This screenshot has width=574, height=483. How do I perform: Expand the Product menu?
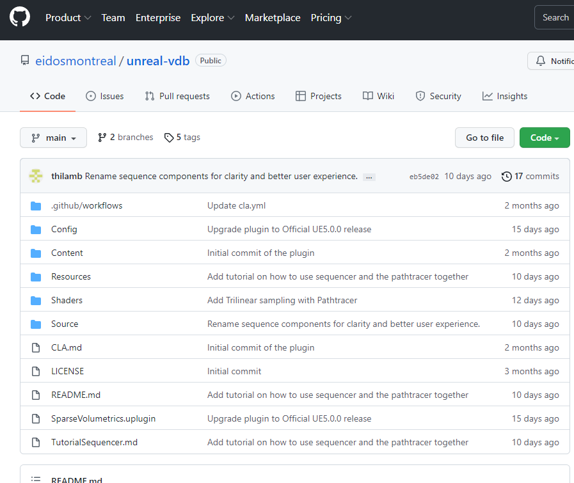(68, 18)
